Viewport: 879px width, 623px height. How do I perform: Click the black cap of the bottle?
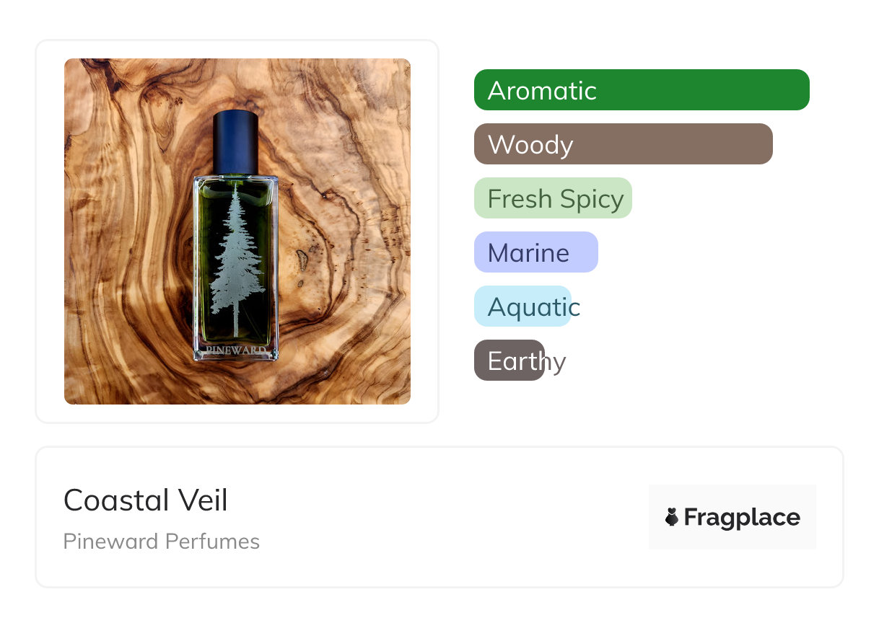[235, 141]
